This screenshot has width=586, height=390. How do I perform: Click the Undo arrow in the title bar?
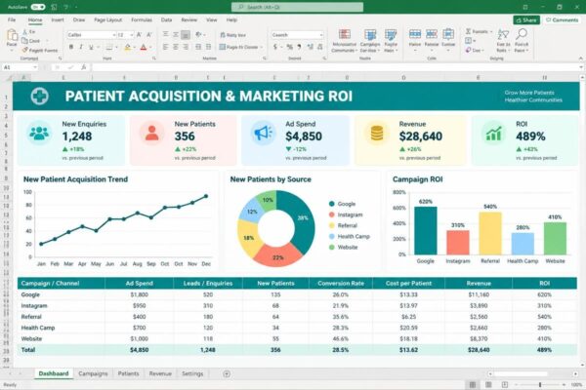tap(66, 7)
